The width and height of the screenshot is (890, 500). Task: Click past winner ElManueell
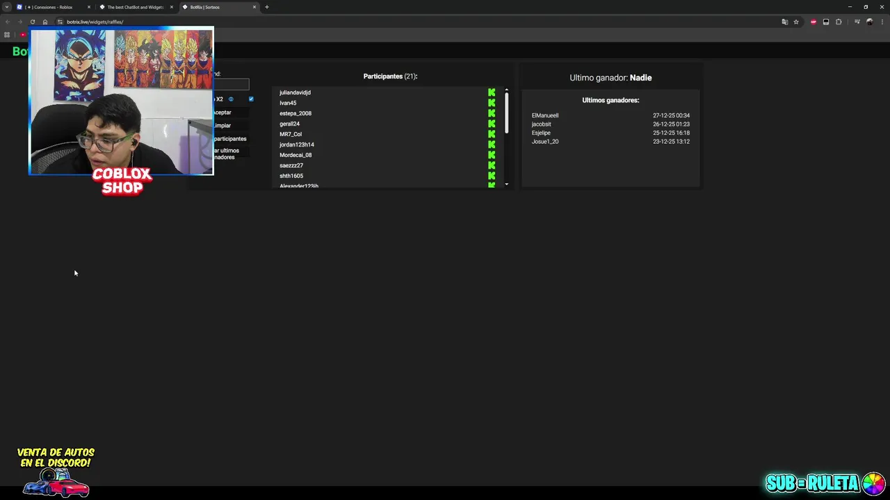click(x=545, y=115)
